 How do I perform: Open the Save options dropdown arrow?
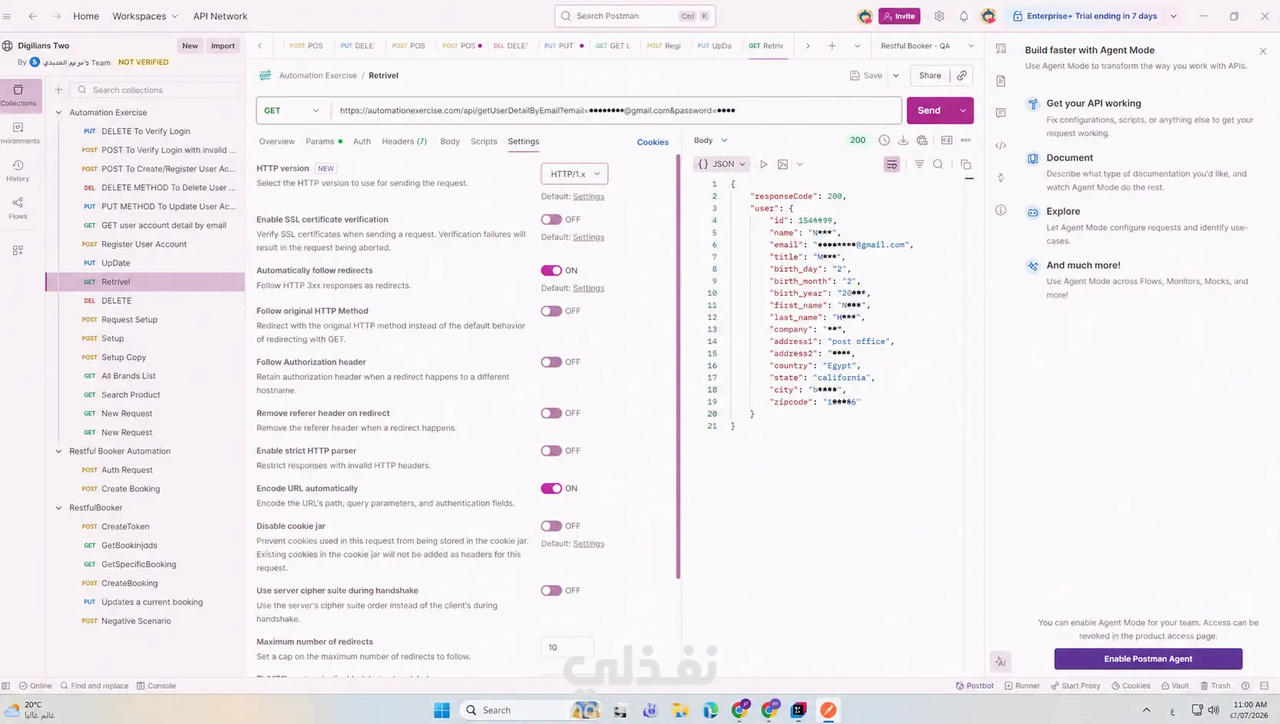[895, 75]
